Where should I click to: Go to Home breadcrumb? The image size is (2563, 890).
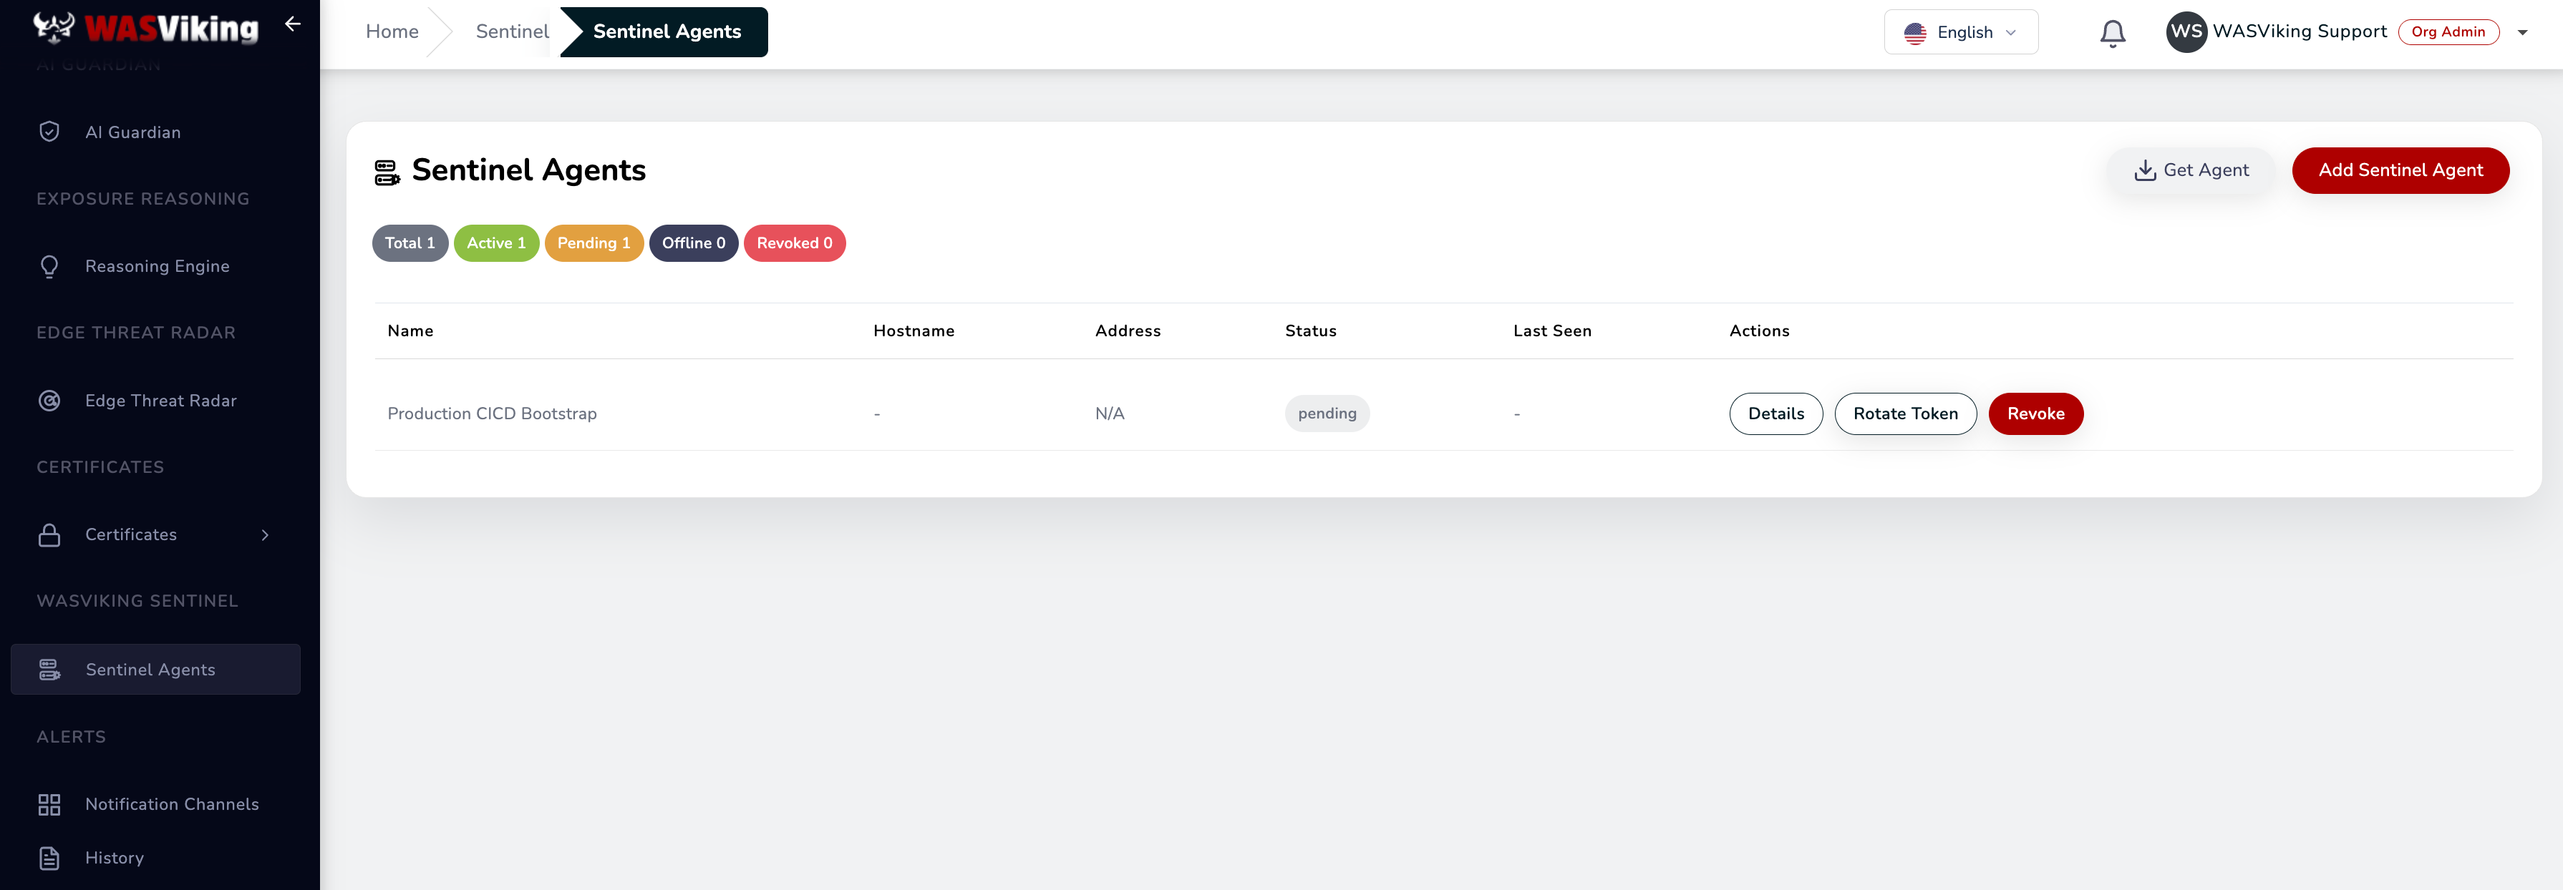[x=392, y=31]
